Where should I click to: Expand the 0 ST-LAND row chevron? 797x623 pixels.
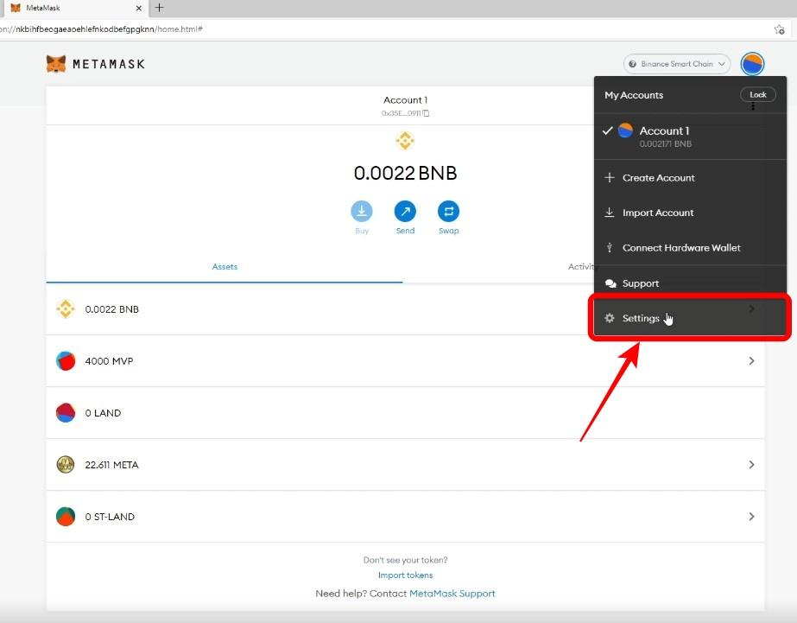751,516
